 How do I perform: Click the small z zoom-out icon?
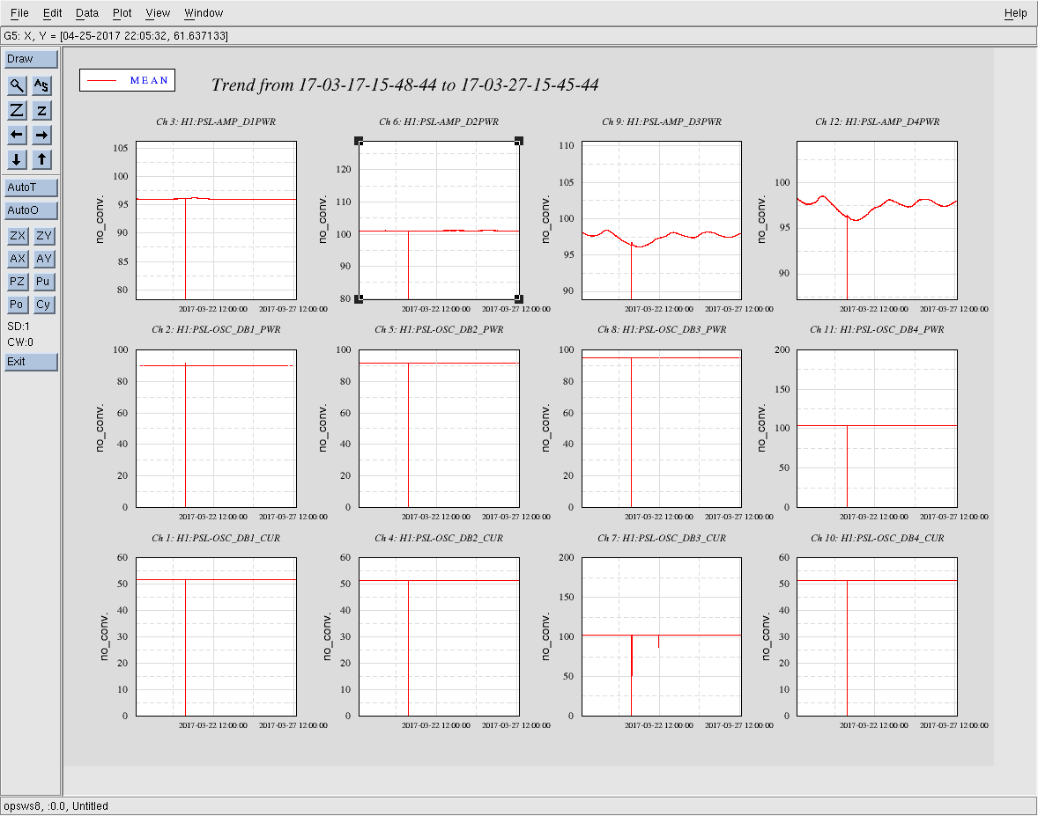tap(41, 110)
